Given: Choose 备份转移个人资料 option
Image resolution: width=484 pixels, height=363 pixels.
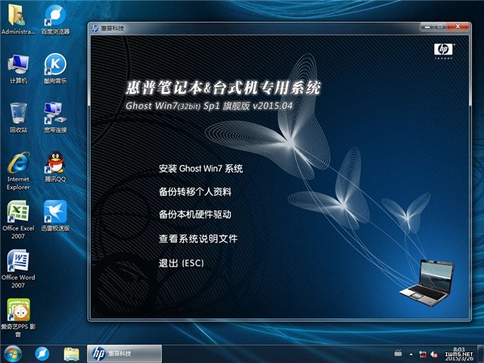Looking at the screenshot, I should tap(195, 191).
